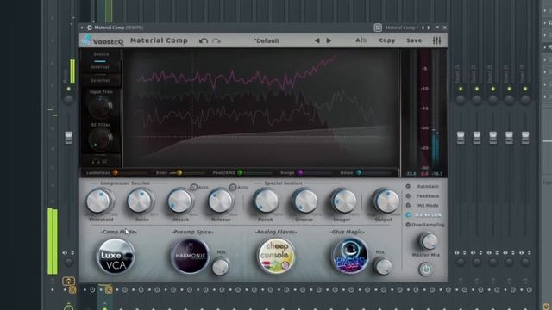Open the gear icon in plugin title bar
Image resolution: width=552 pixels, height=310 pixels.
click(x=90, y=28)
